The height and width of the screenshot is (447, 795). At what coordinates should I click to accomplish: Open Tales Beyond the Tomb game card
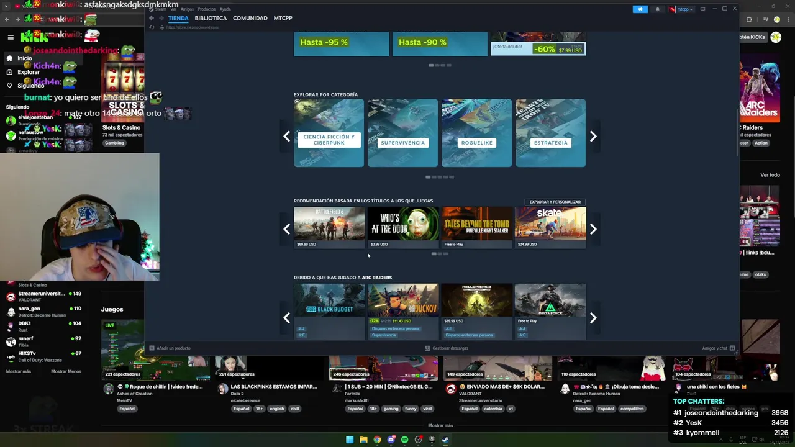(x=476, y=227)
